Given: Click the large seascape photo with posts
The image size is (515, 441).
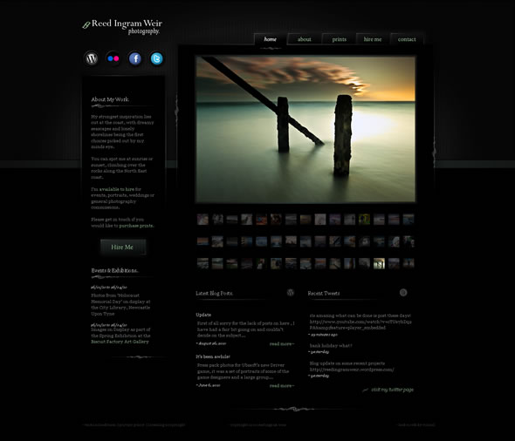Looking at the screenshot, I should pos(306,130).
